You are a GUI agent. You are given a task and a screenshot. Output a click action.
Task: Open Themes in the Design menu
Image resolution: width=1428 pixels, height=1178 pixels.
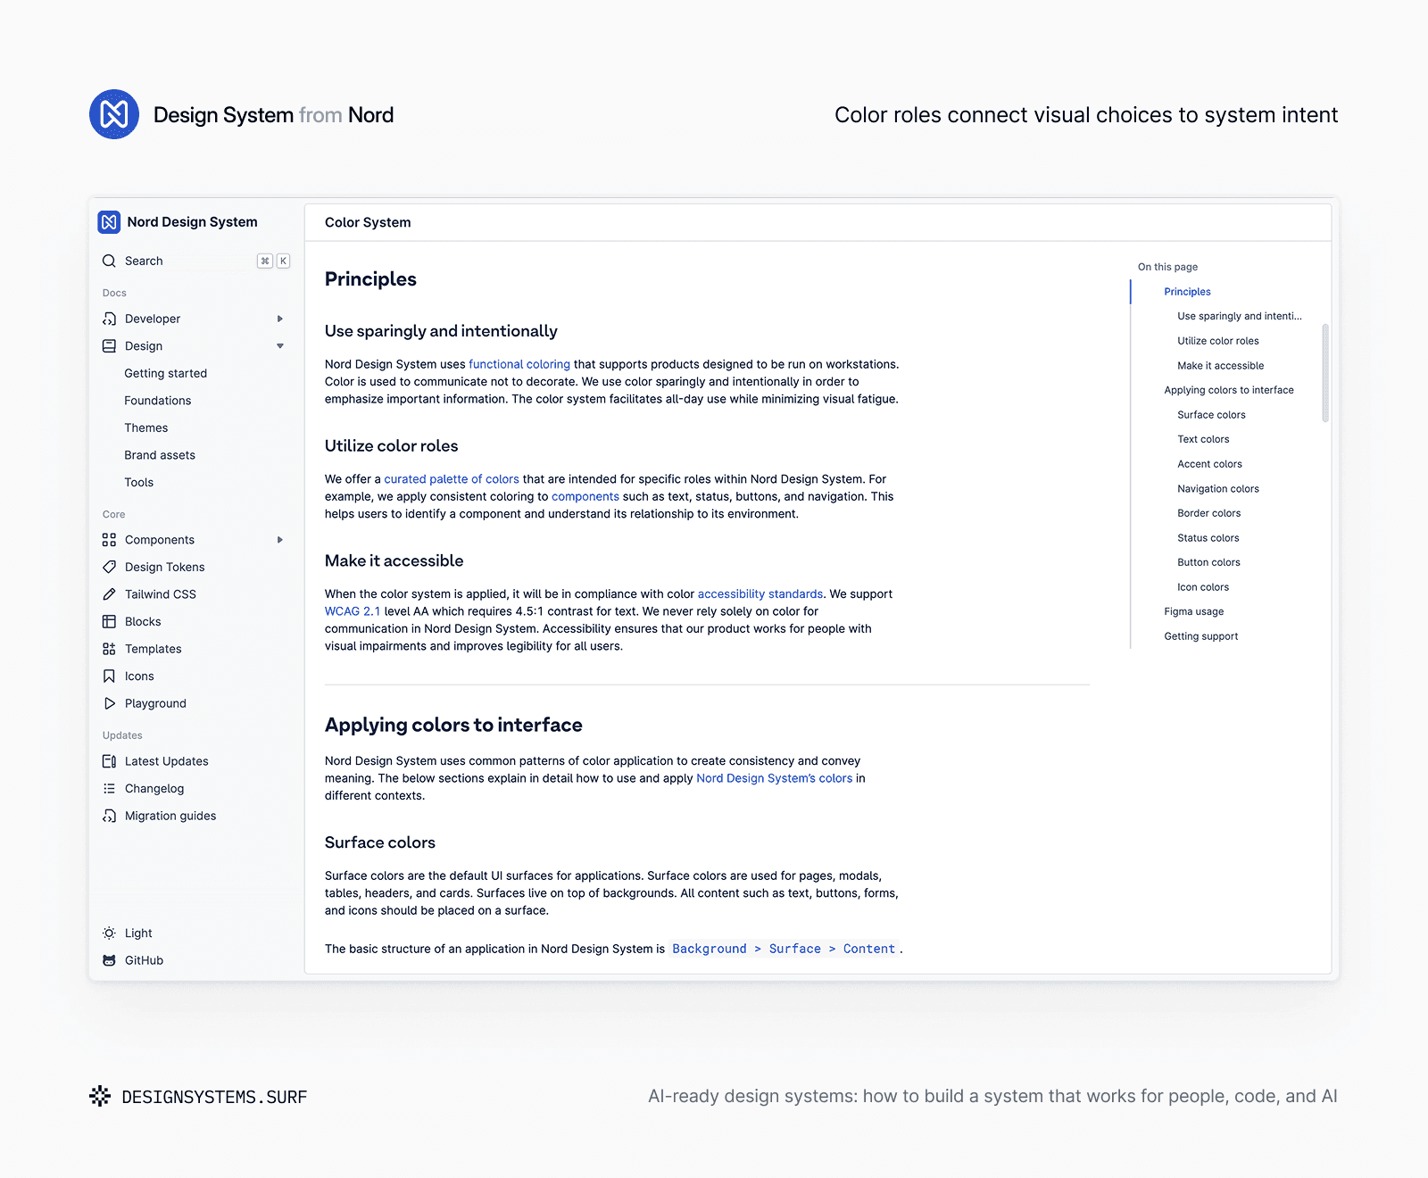146,428
